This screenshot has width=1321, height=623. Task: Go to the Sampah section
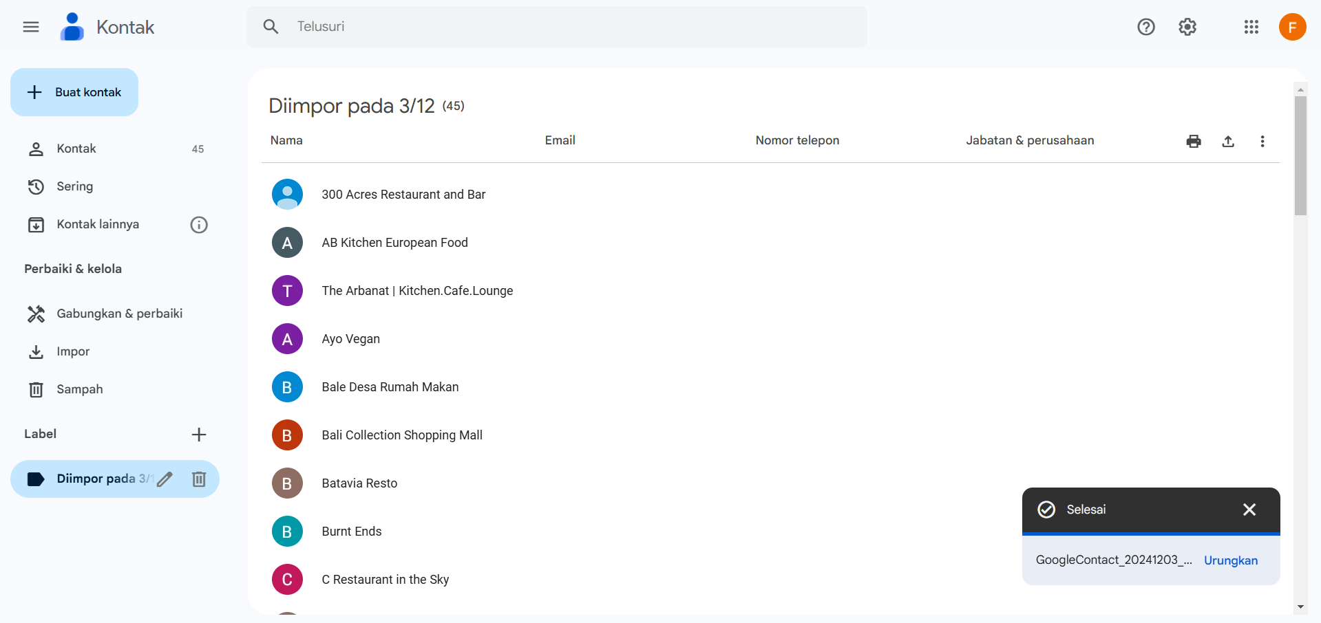click(x=79, y=389)
